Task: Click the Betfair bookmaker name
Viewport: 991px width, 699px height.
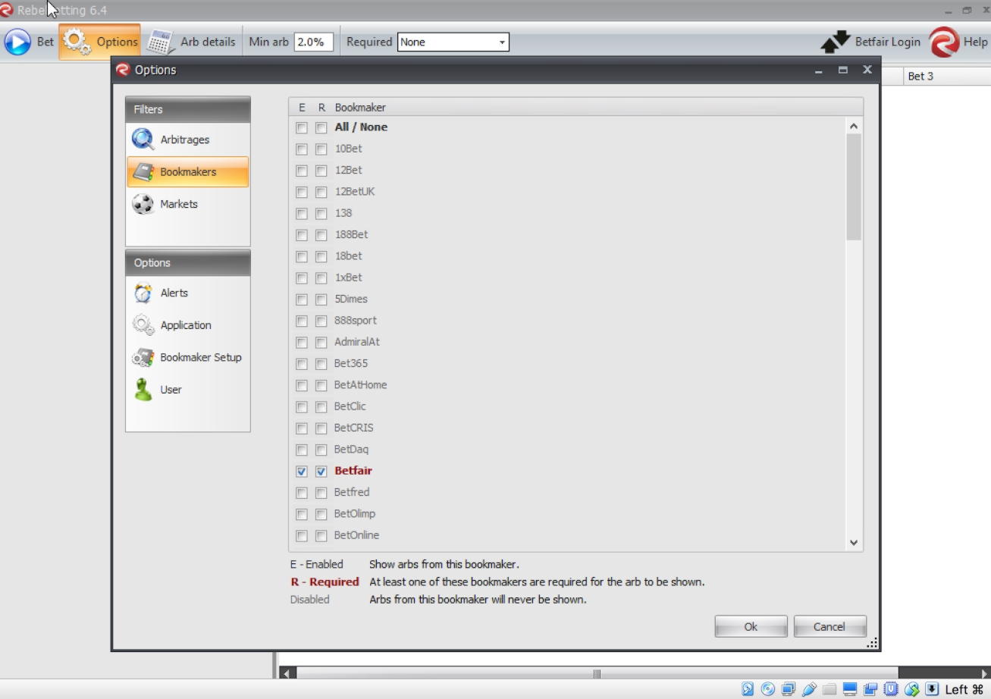Action: pyautogui.click(x=353, y=471)
